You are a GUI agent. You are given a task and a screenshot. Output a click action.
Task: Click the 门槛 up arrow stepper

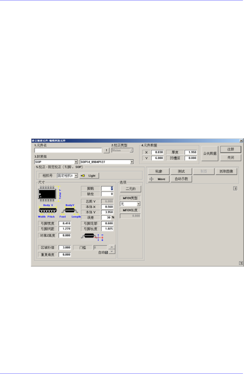(112, 247)
